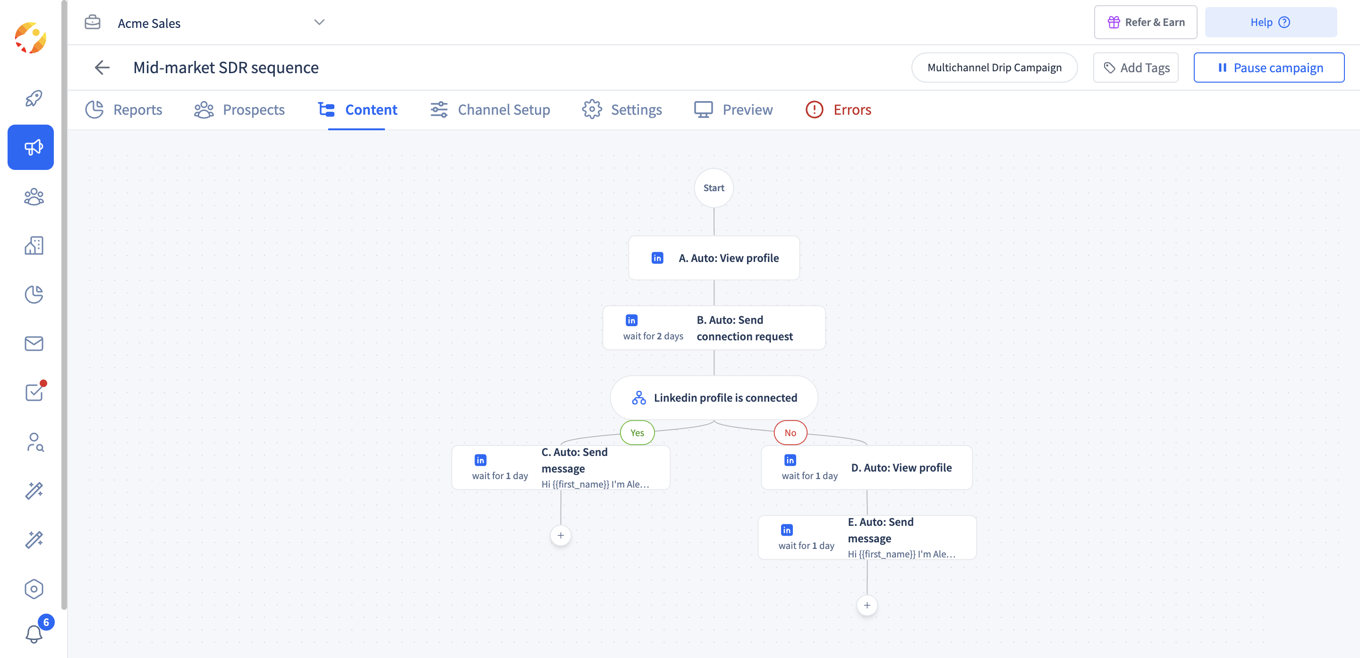Add a step below step C
The width and height of the screenshot is (1360, 658).
561,536
